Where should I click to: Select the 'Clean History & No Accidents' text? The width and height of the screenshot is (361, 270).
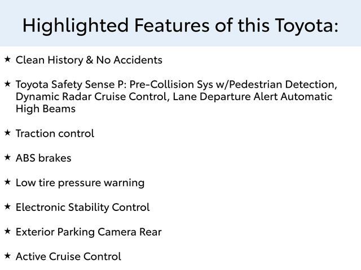[x=89, y=60]
